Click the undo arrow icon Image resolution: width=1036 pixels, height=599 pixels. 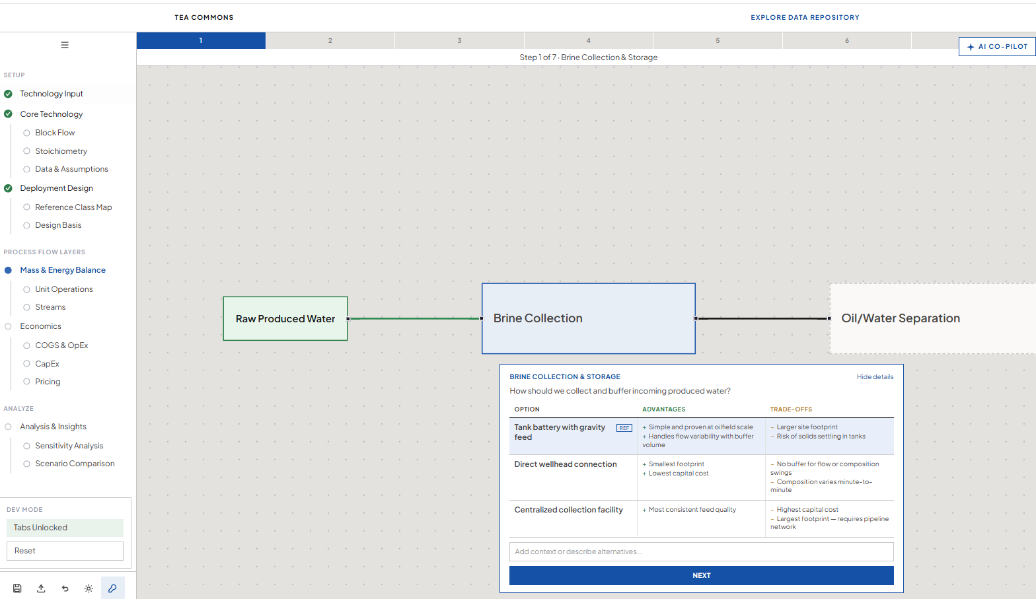(x=65, y=588)
